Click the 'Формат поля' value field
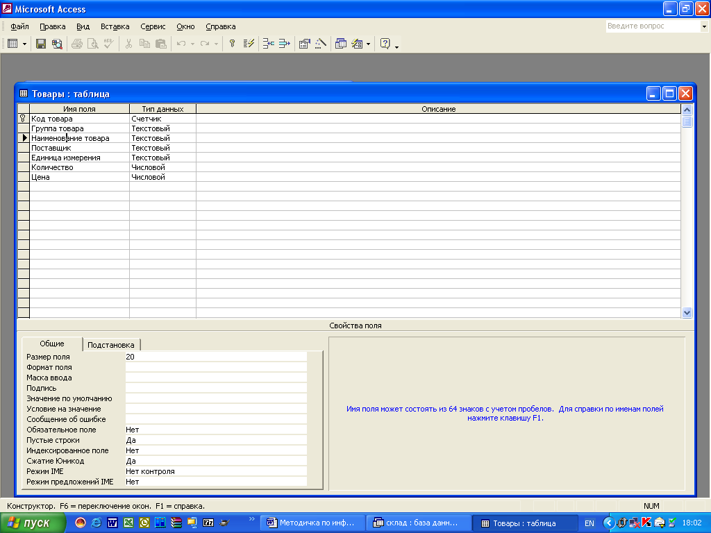Image resolution: width=711 pixels, height=533 pixels. [216, 367]
